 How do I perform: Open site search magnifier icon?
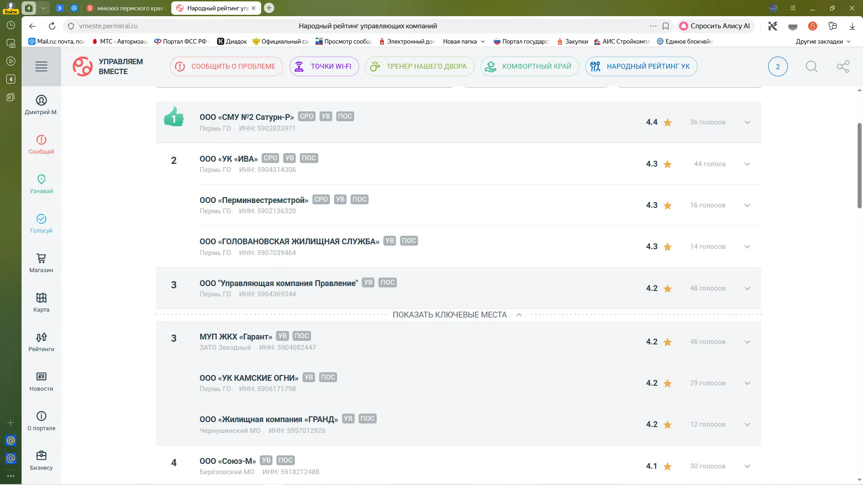point(811,66)
